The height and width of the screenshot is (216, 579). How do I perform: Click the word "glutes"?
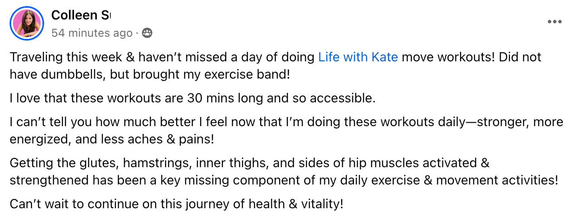click(x=100, y=163)
